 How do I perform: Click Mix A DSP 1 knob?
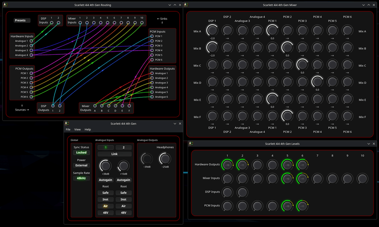pyautogui.click(x=212, y=30)
